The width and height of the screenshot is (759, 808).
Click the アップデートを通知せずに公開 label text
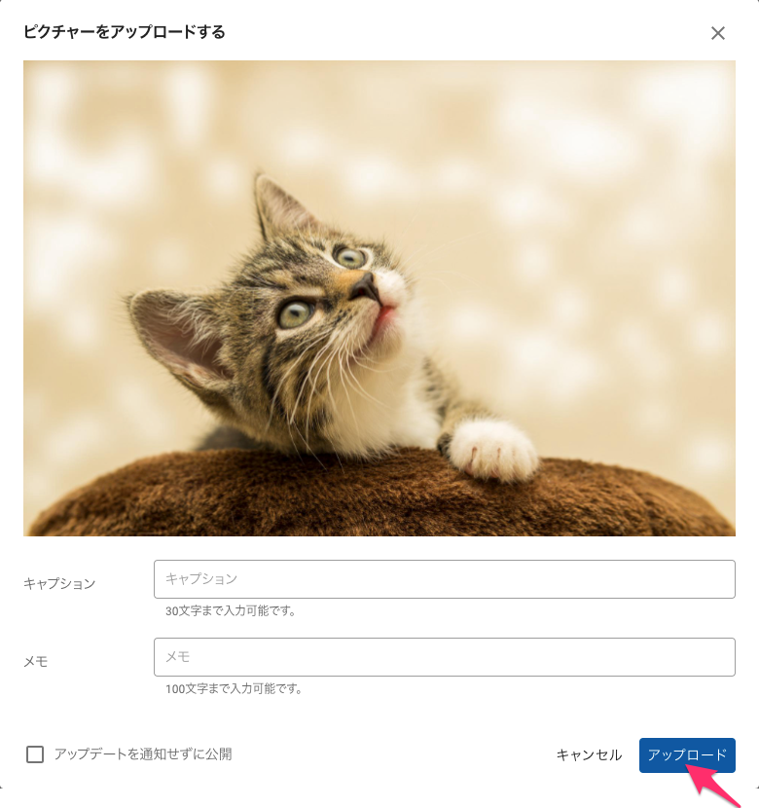(143, 754)
